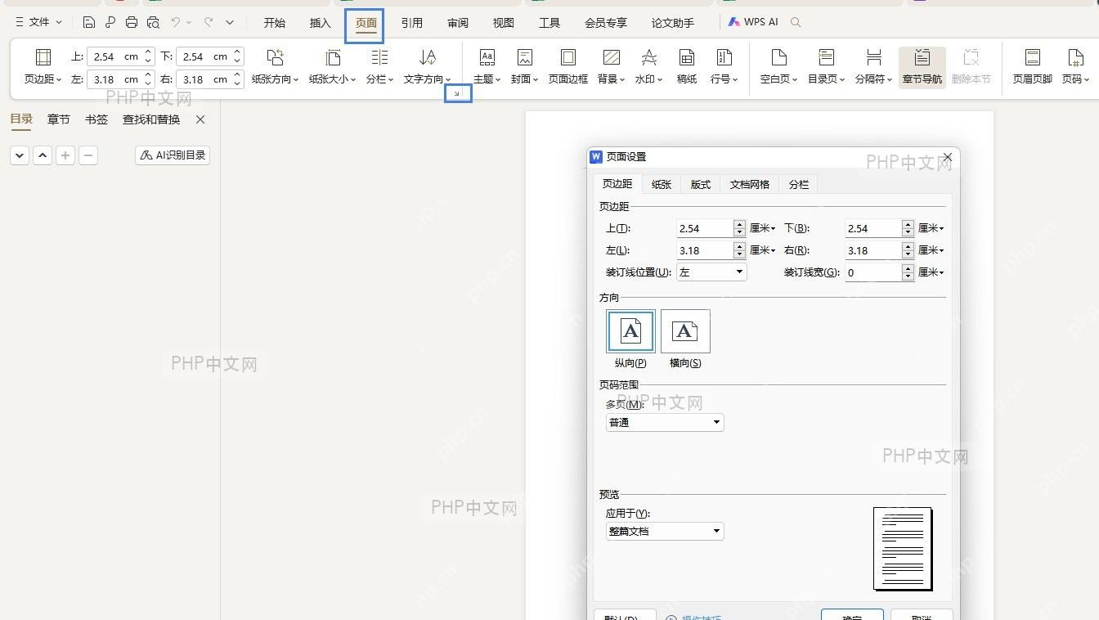The height and width of the screenshot is (620, 1099).
Task: Click the page setup dialog launcher arrow
Action: pyautogui.click(x=457, y=93)
